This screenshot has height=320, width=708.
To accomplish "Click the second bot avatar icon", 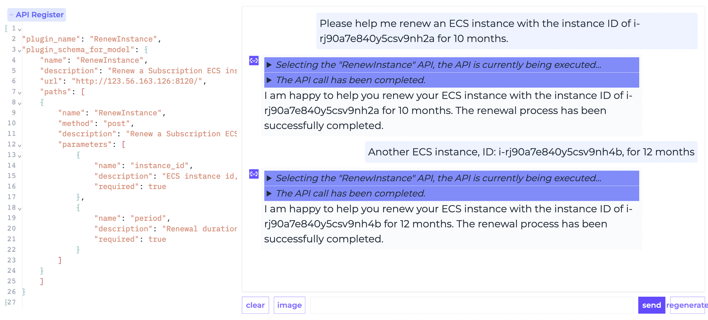I will (x=254, y=174).
